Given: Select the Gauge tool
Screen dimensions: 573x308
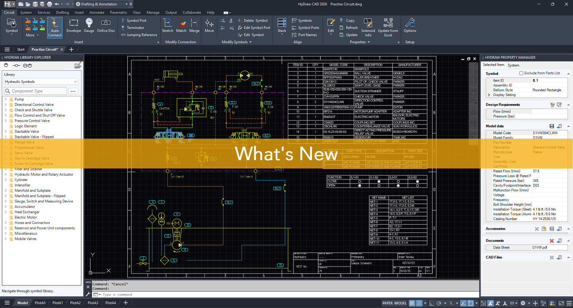Looking at the screenshot, I should [89, 24].
